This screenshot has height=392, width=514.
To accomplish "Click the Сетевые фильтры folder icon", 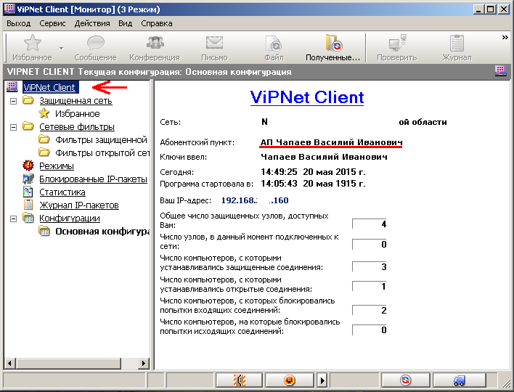I will [28, 126].
